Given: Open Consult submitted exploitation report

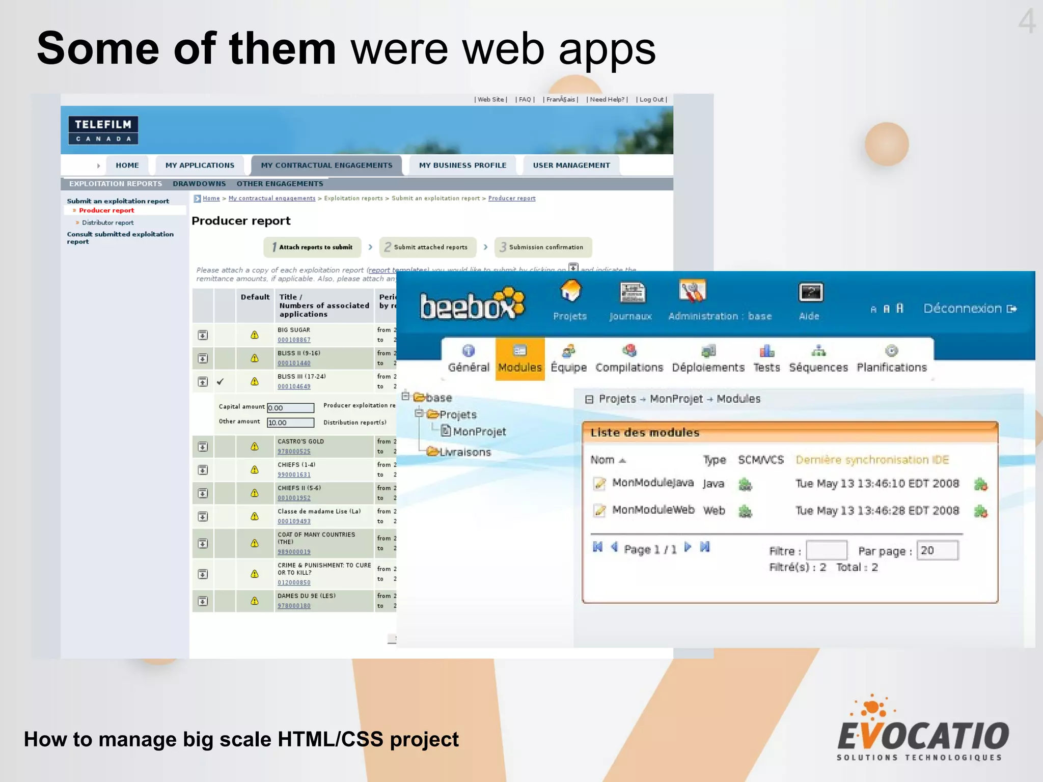Looking at the screenshot, I should pyautogui.click(x=120, y=238).
